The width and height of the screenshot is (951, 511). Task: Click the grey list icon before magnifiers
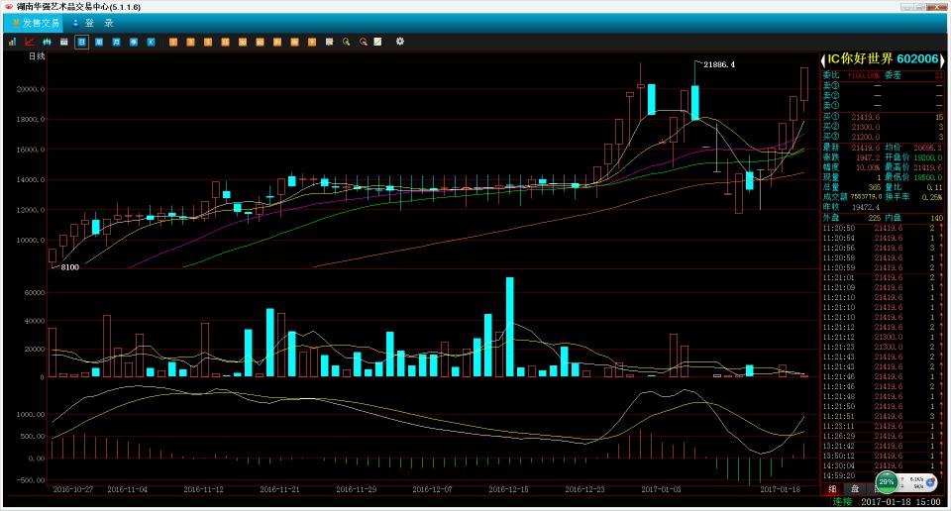[329, 42]
